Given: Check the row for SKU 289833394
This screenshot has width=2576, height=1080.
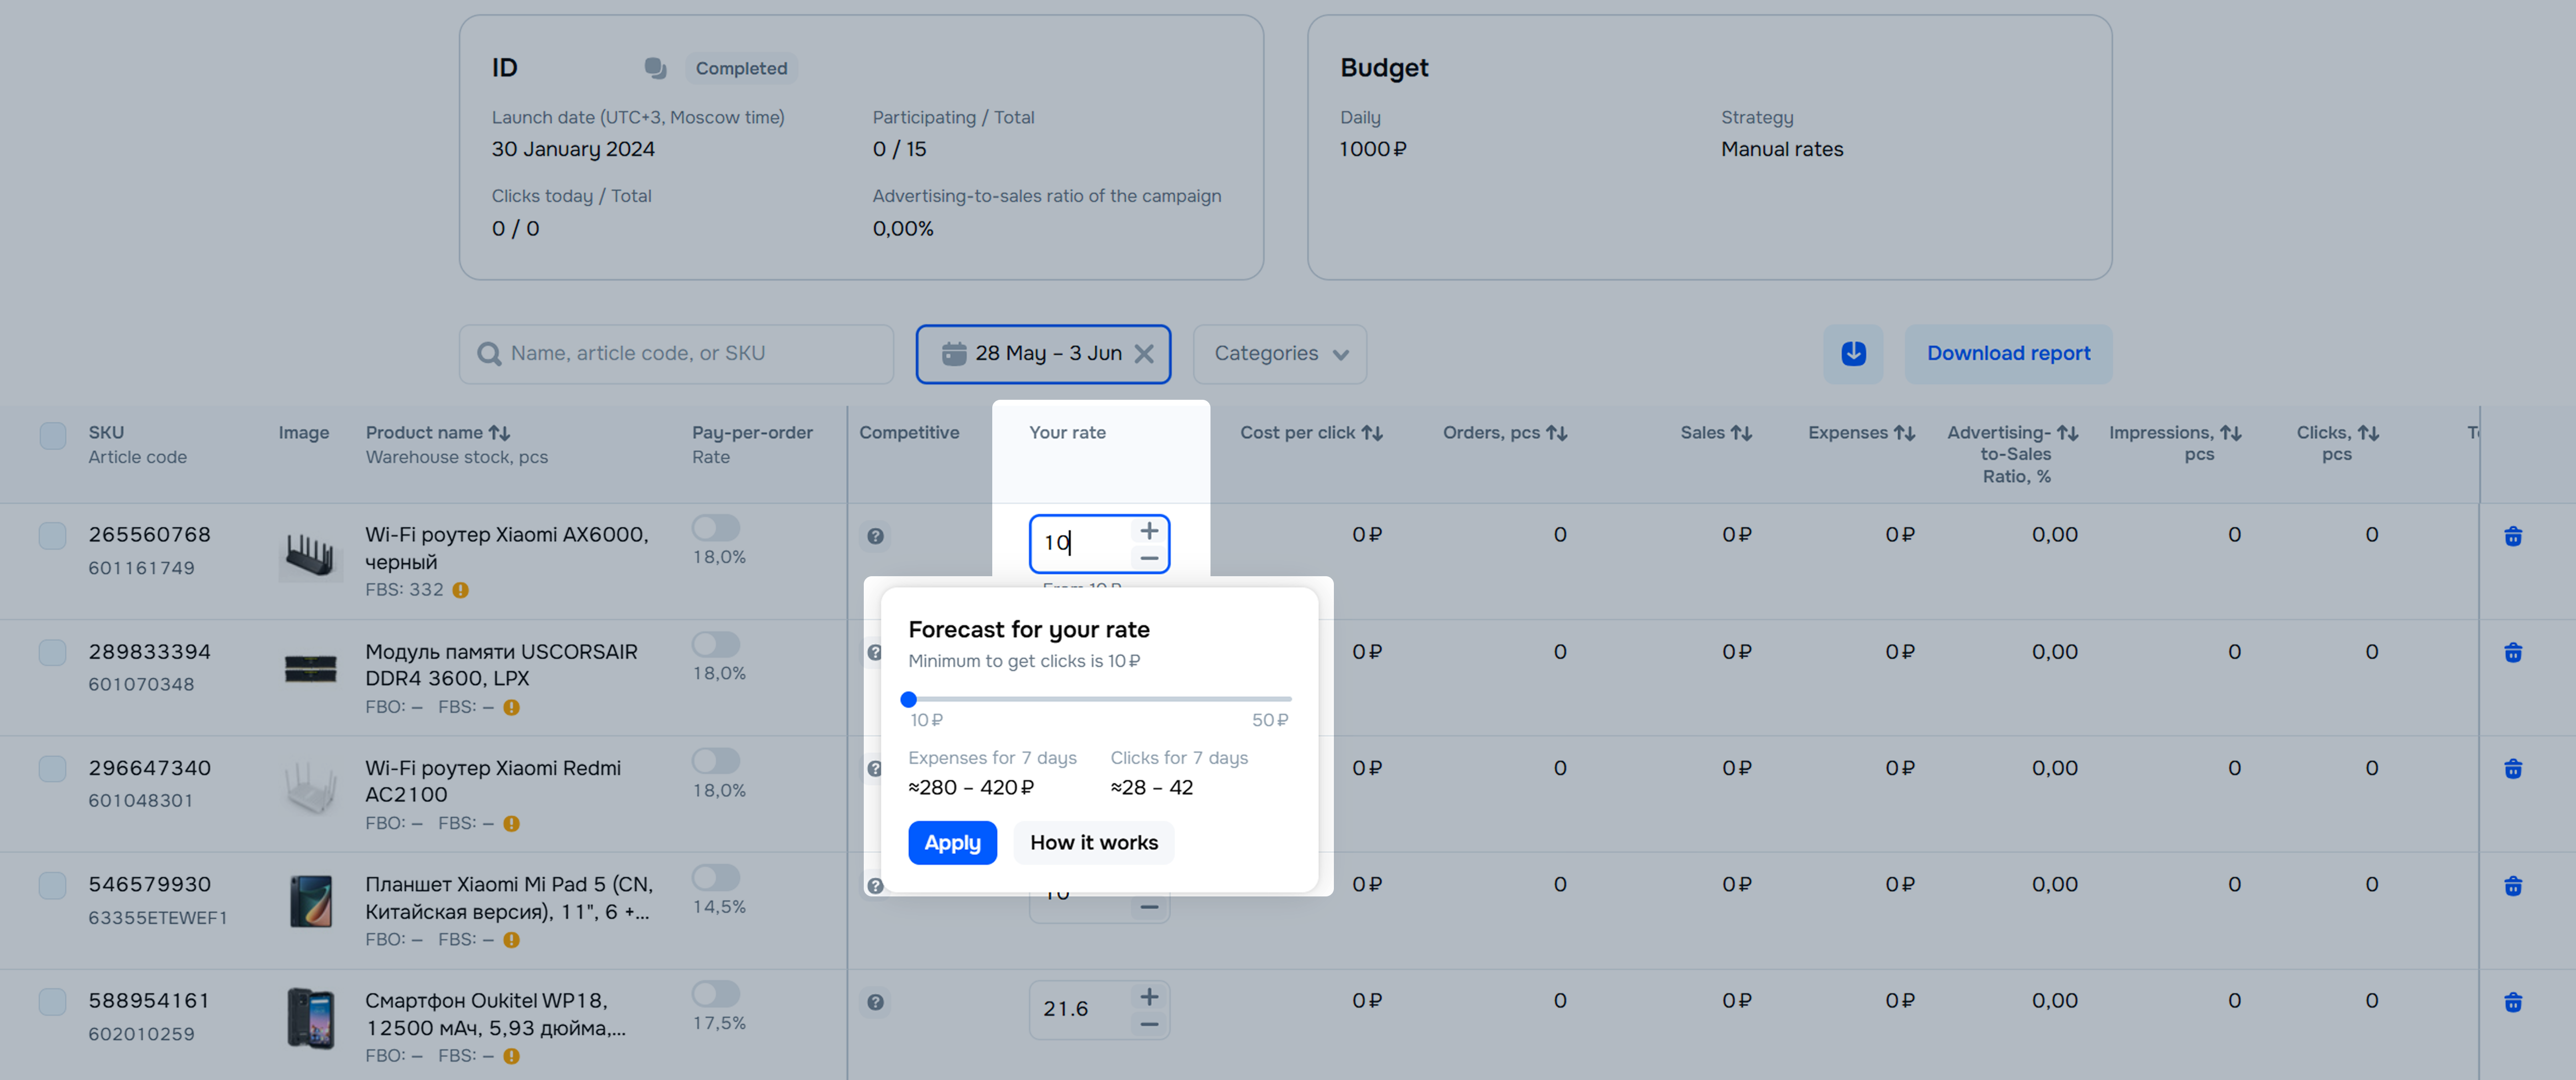Looking at the screenshot, I should tap(52, 652).
